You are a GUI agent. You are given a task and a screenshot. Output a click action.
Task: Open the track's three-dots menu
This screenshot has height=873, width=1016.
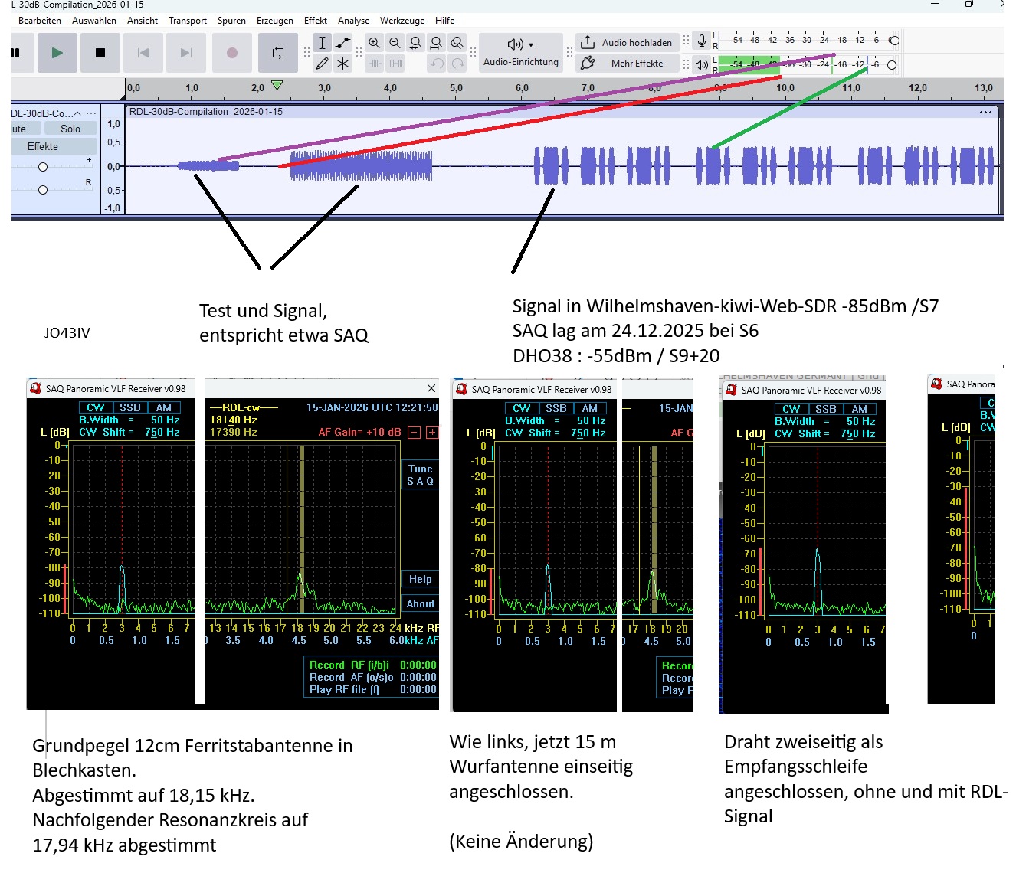tap(91, 113)
